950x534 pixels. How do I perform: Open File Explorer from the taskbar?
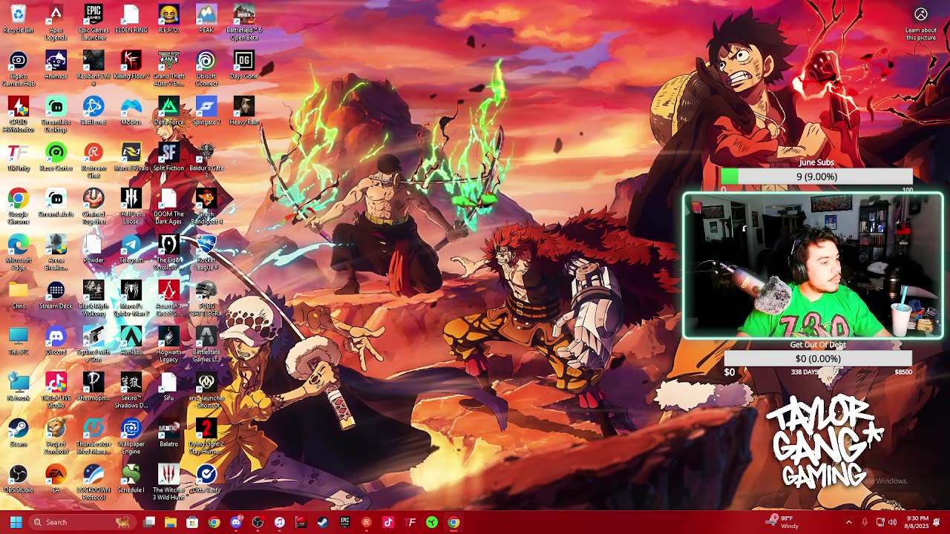tap(171, 522)
